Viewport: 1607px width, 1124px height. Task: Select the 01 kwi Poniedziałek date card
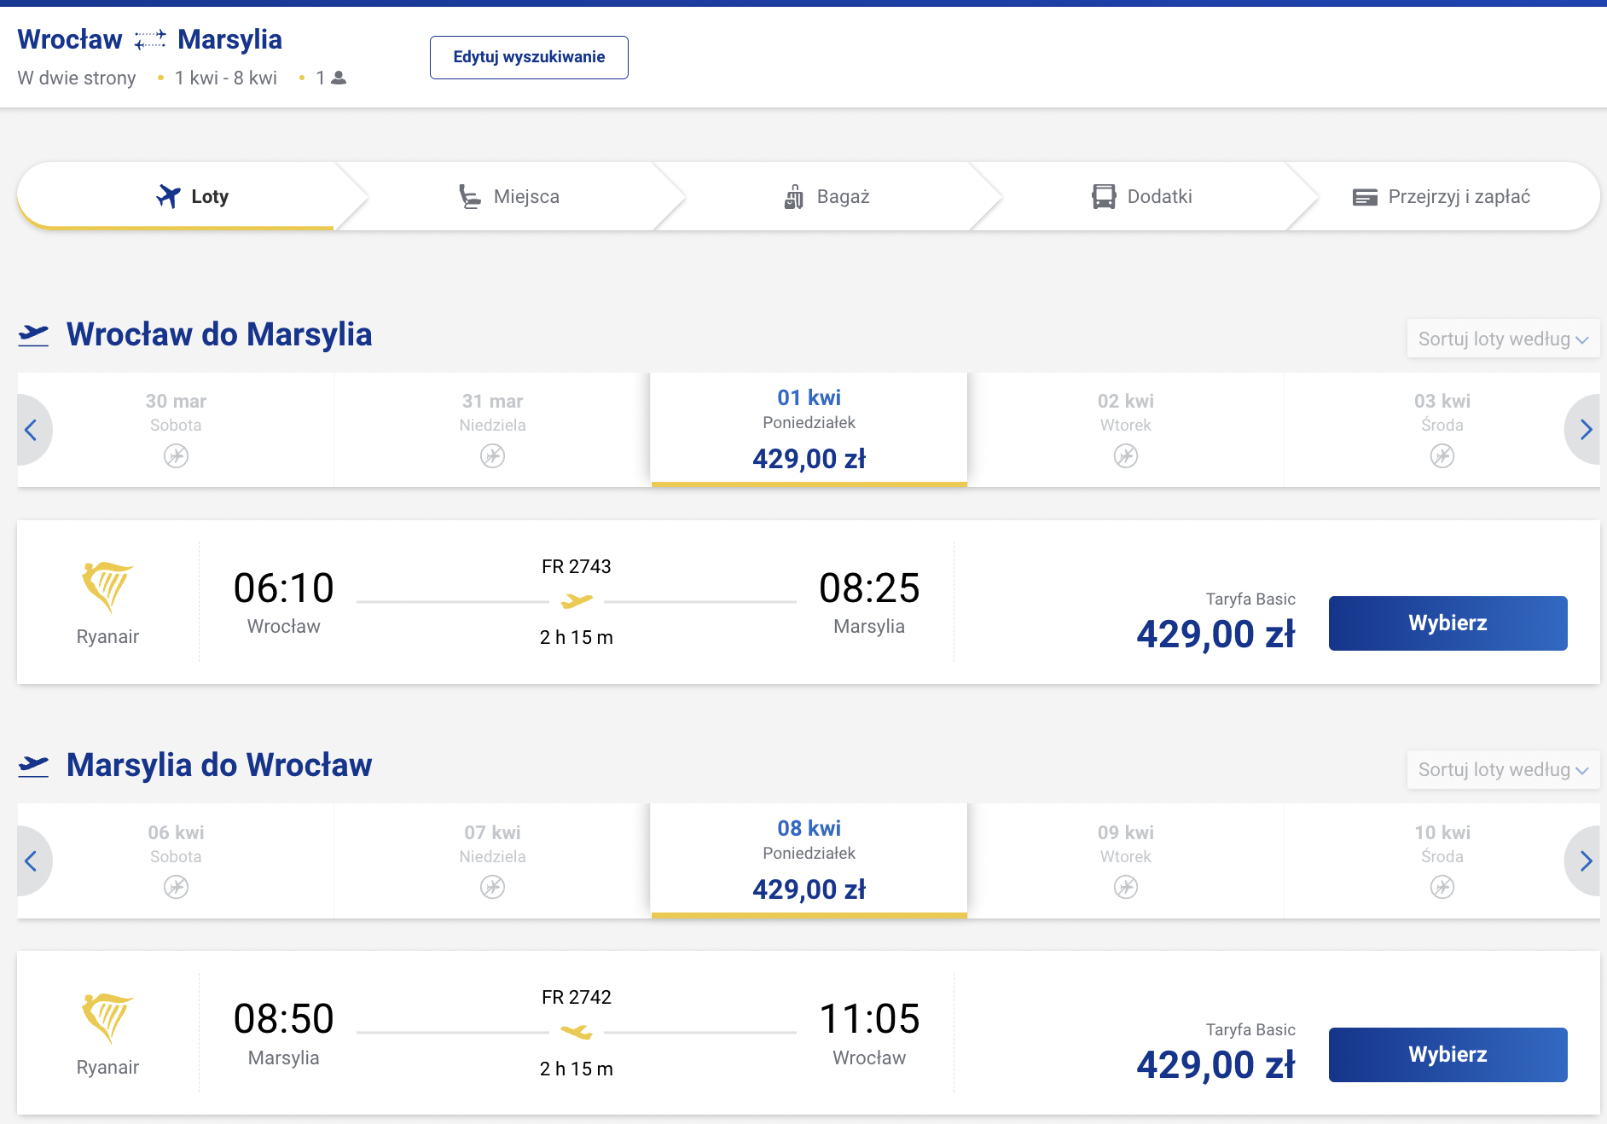[x=809, y=430]
